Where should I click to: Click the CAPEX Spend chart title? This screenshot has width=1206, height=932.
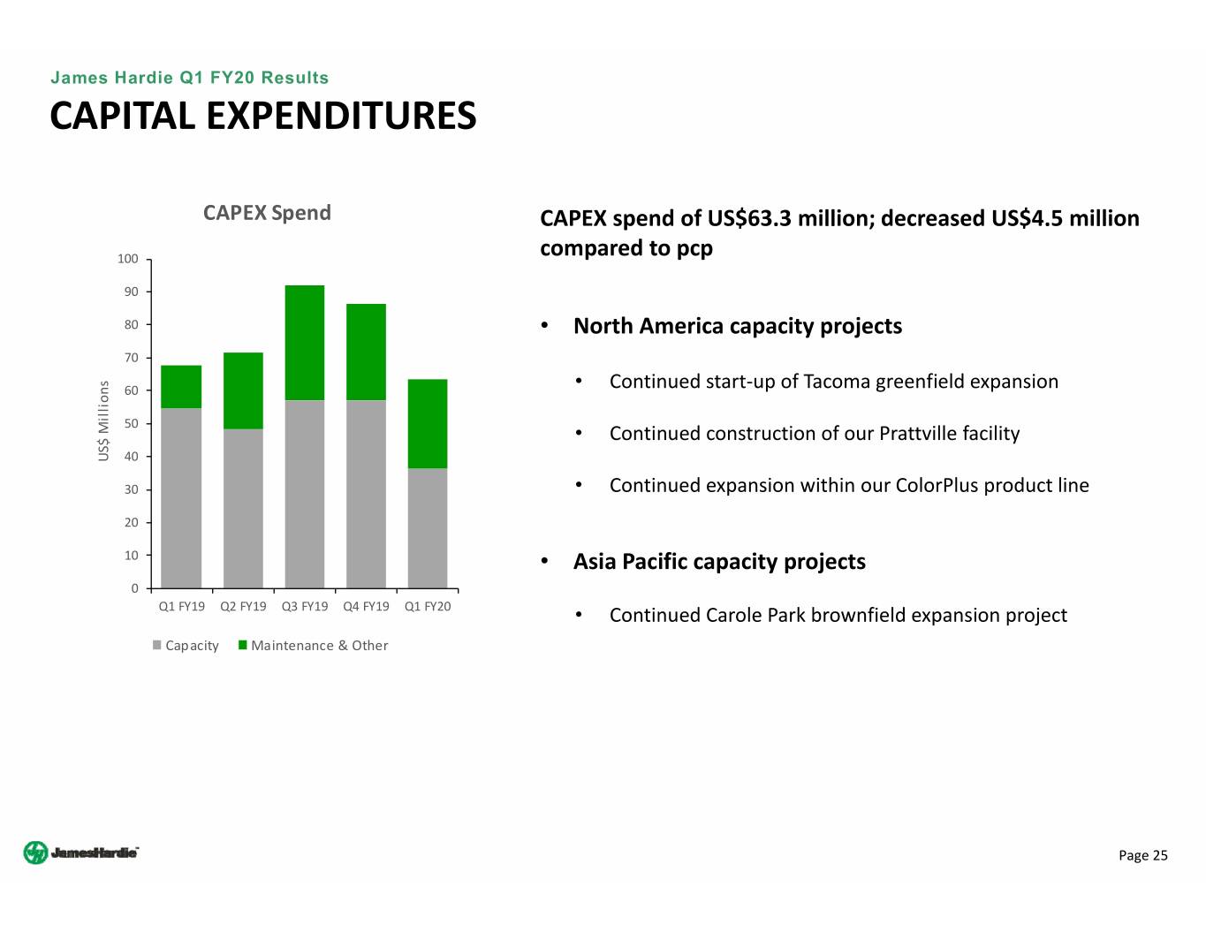pyautogui.click(x=267, y=213)
